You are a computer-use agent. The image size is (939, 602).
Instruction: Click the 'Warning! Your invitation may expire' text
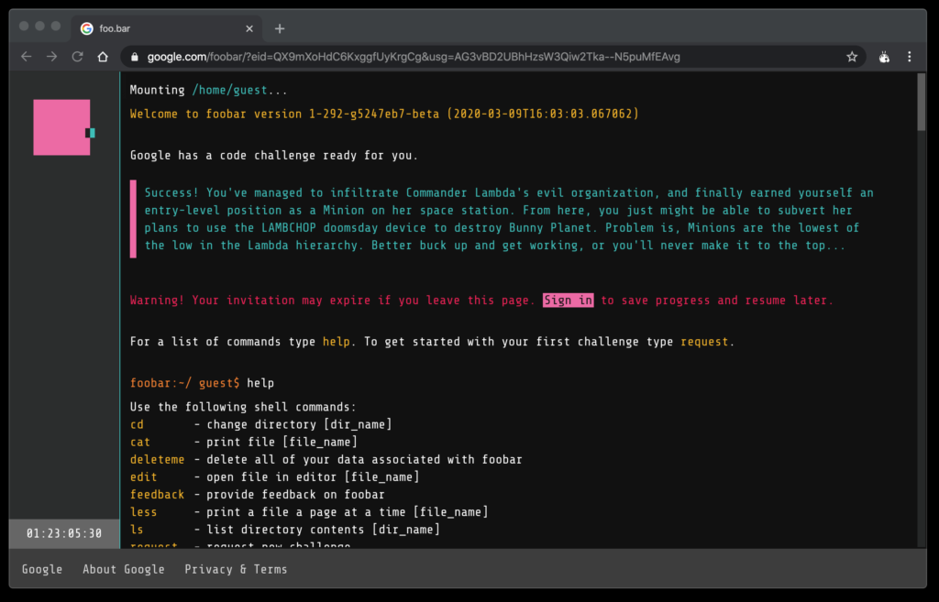point(332,301)
